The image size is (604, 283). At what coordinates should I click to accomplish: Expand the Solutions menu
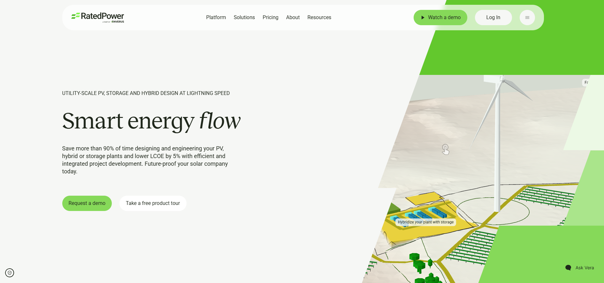click(x=244, y=18)
